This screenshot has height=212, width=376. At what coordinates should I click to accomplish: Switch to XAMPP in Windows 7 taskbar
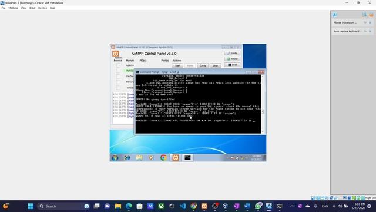176,158
